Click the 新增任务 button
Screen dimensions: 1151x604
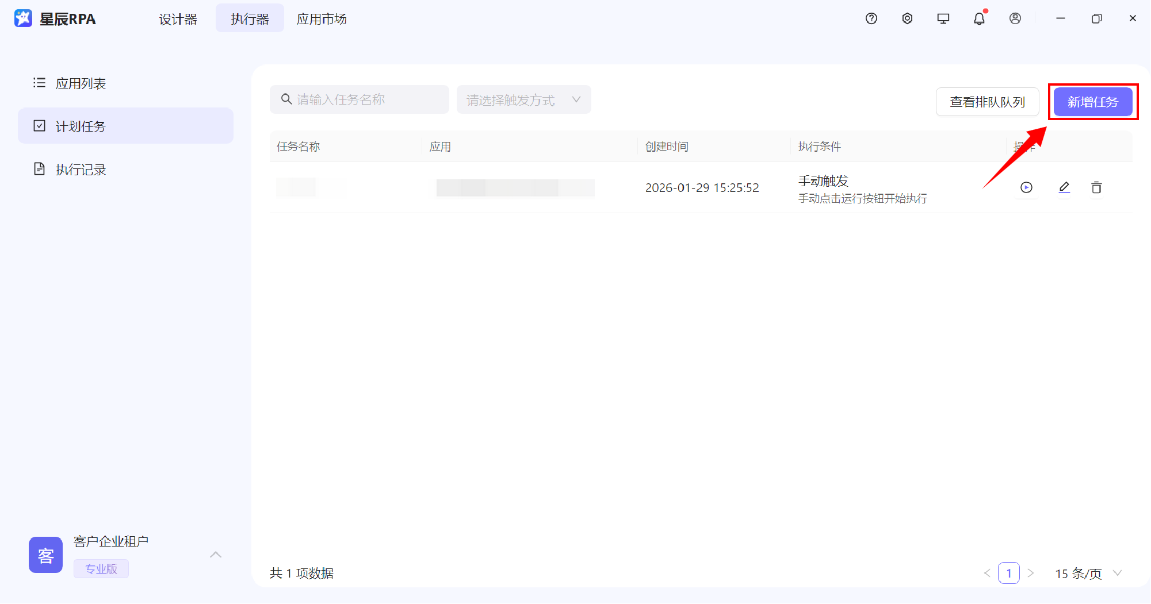[x=1092, y=102]
